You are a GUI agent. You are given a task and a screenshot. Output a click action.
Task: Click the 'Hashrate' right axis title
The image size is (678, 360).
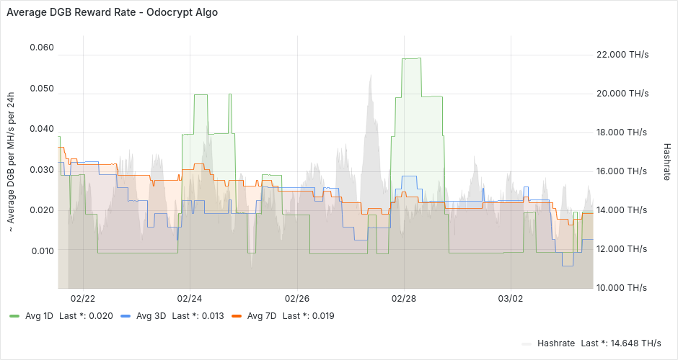[667, 161]
